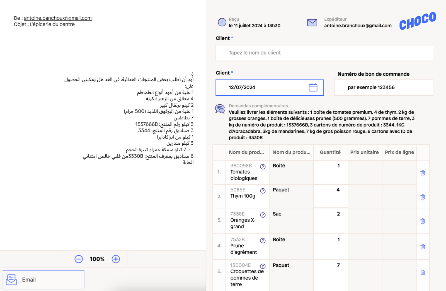Show help for Oranges X-grand product
This screenshot has width=446, height=291.
click(x=263, y=215)
